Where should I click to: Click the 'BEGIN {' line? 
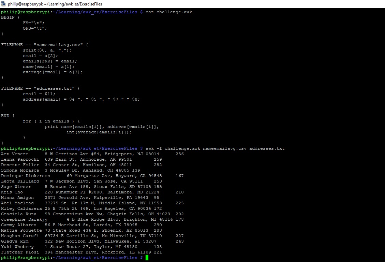(x=11, y=17)
